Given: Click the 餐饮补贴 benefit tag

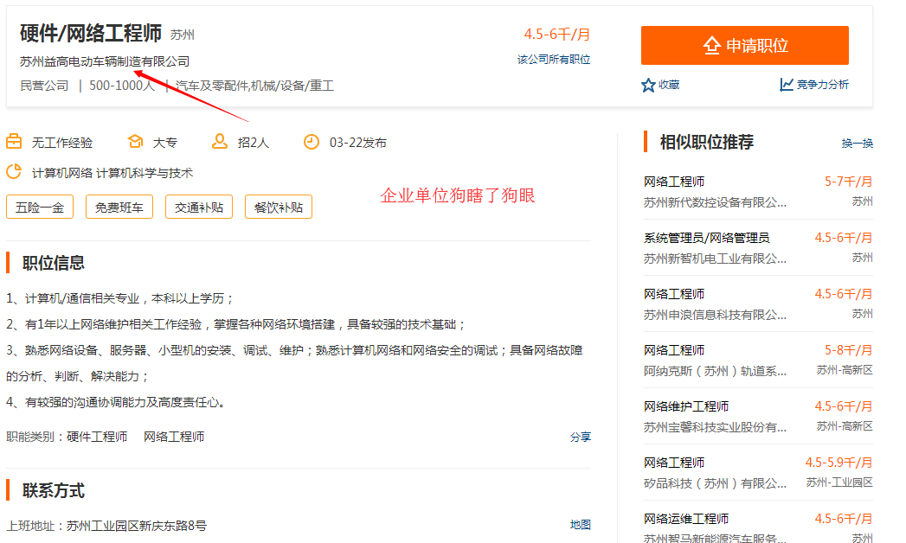Looking at the screenshot, I should pyautogui.click(x=279, y=208).
